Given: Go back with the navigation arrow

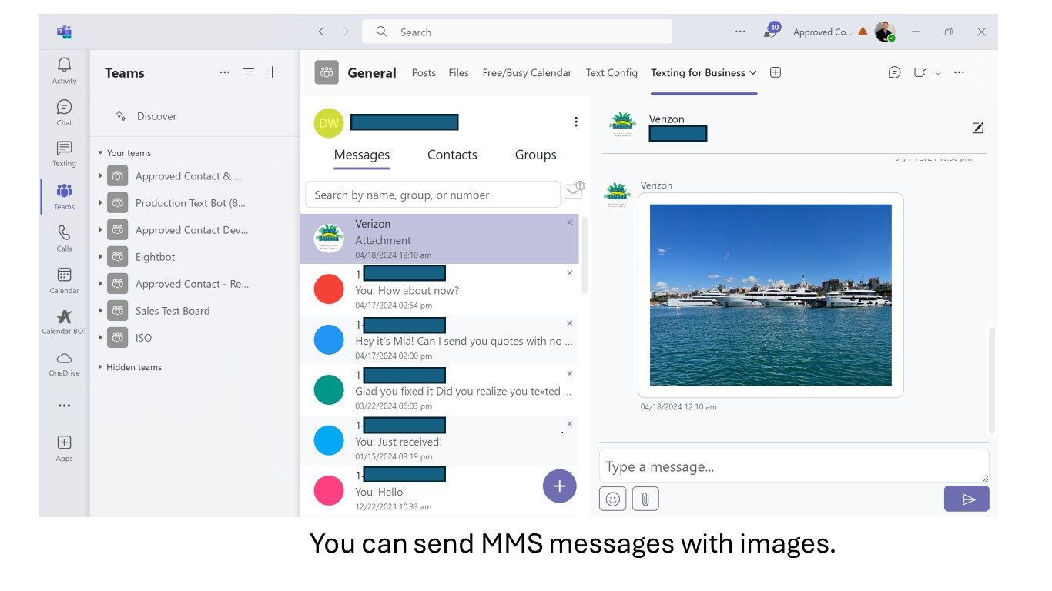Looking at the screenshot, I should click(x=321, y=32).
